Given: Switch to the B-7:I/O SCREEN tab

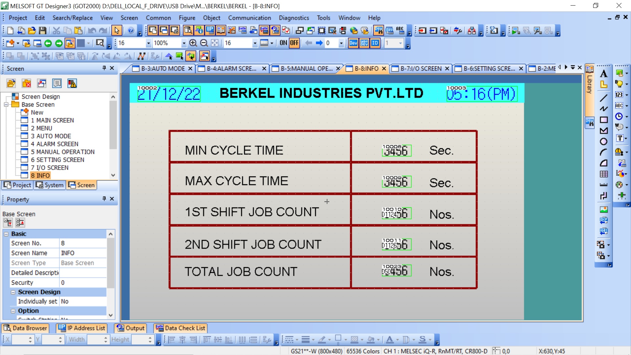Looking at the screenshot, I should point(421,68).
